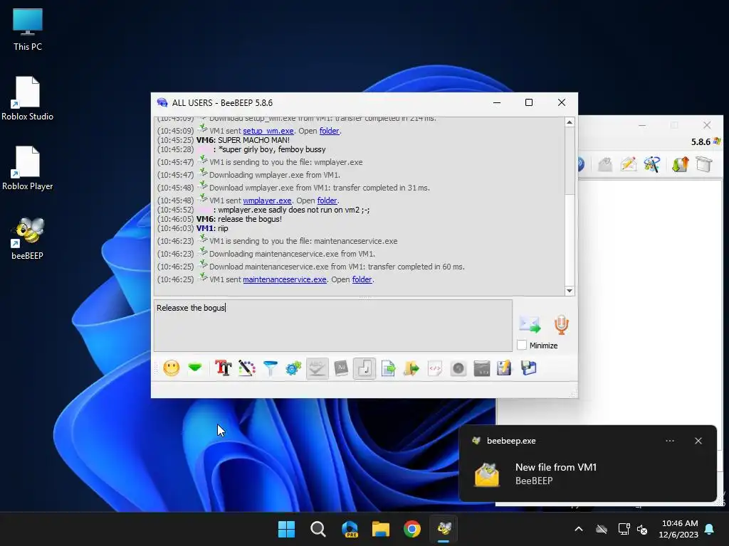Launch Google Chrome from taskbar
Viewport: 729px width, 546px height.
tap(412, 529)
